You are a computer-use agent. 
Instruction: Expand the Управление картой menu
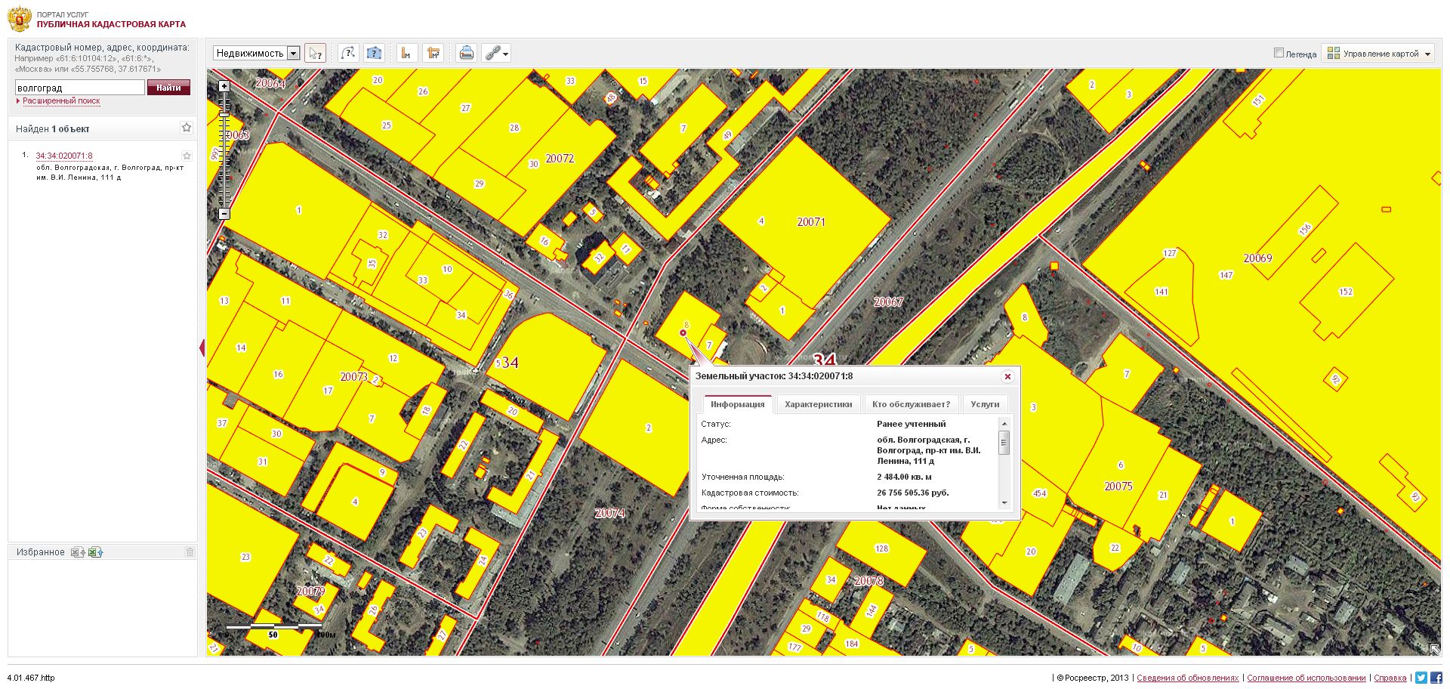pos(1378,54)
